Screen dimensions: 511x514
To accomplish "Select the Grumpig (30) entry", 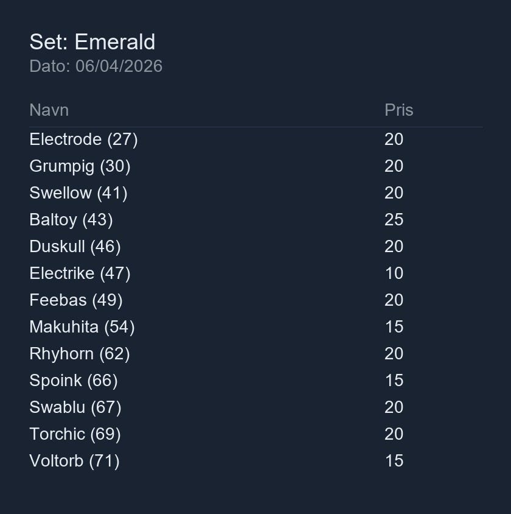I will pyautogui.click(x=80, y=166).
